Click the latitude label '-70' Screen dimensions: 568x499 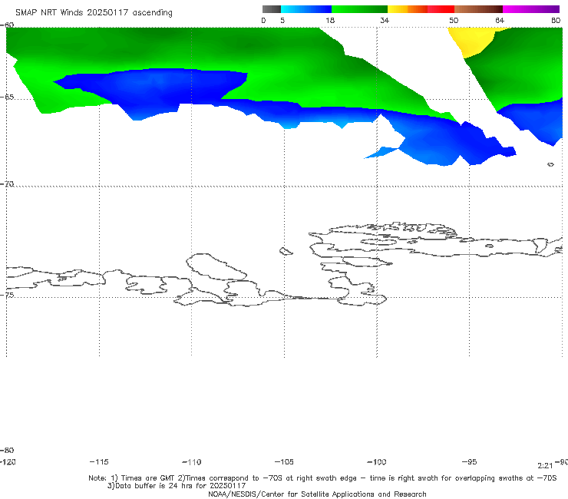(x=7, y=184)
